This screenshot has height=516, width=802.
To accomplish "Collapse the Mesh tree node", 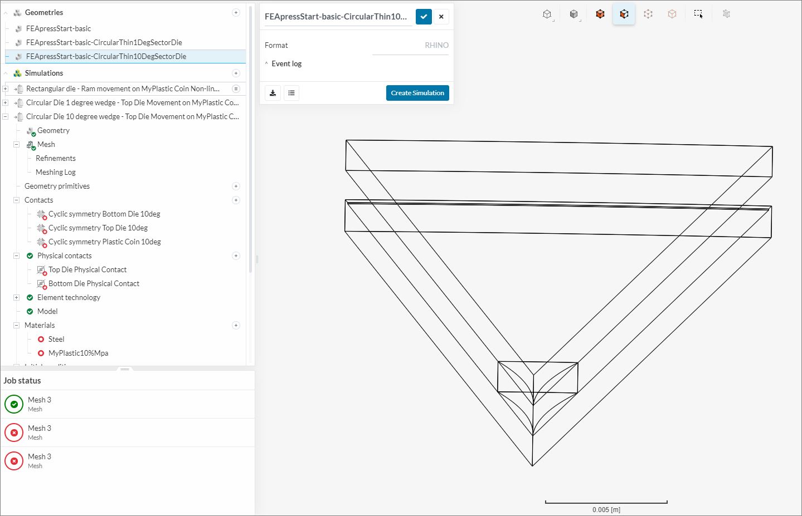I will coord(16,144).
